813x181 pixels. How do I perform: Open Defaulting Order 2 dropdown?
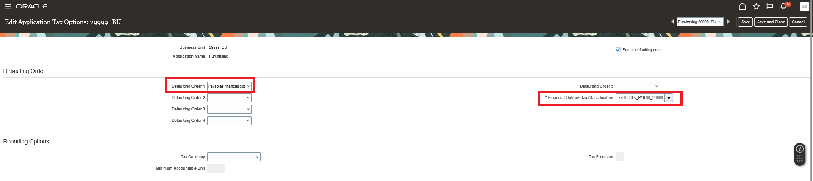point(229,98)
